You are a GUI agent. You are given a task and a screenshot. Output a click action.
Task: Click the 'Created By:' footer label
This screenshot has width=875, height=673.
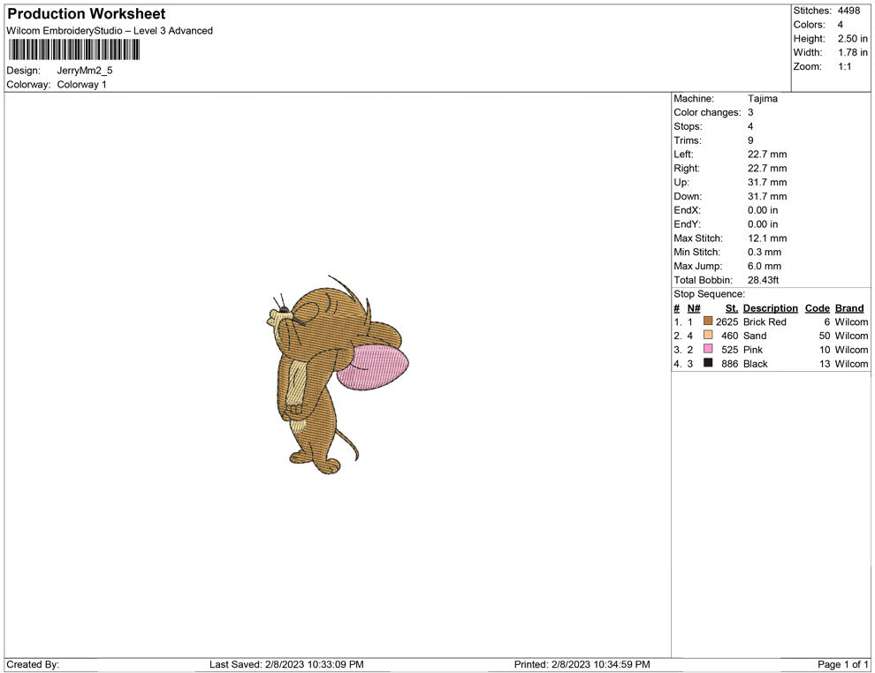33,665
